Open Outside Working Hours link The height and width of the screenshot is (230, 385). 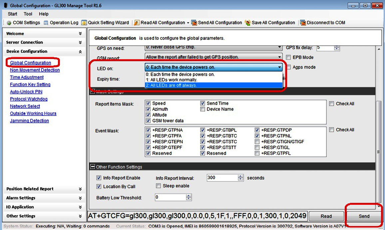point(33,113)
